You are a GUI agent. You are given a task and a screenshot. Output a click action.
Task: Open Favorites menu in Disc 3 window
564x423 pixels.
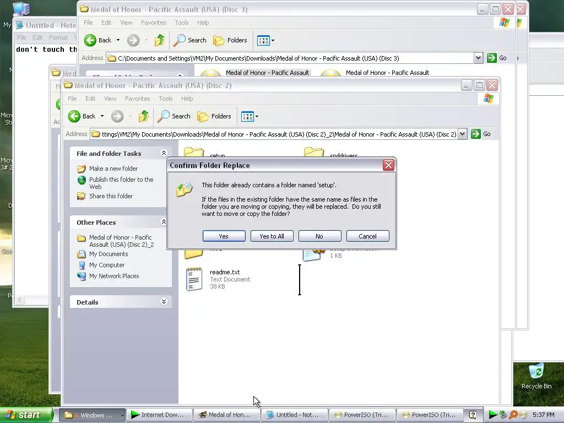click(153, 23)
